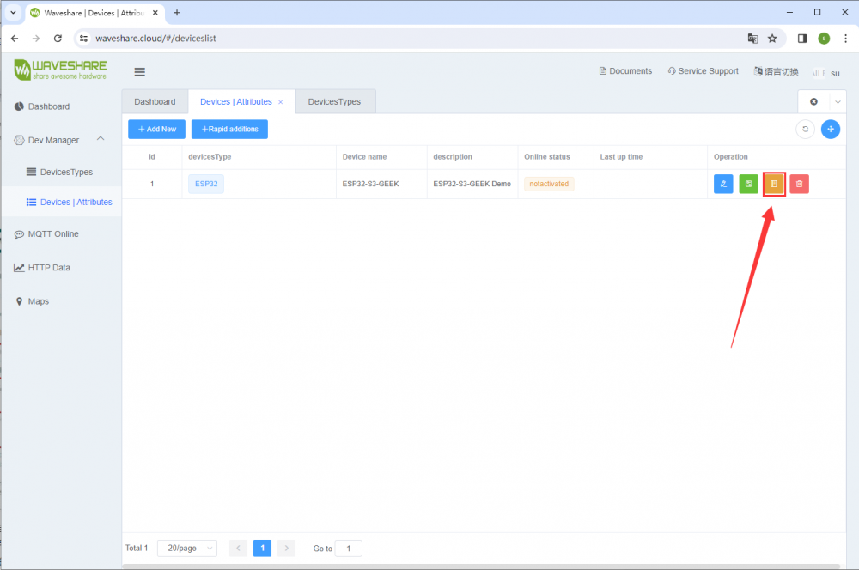The image size is (859, 570).
Task: Click the Go to page number field
Action: (348, 548)
